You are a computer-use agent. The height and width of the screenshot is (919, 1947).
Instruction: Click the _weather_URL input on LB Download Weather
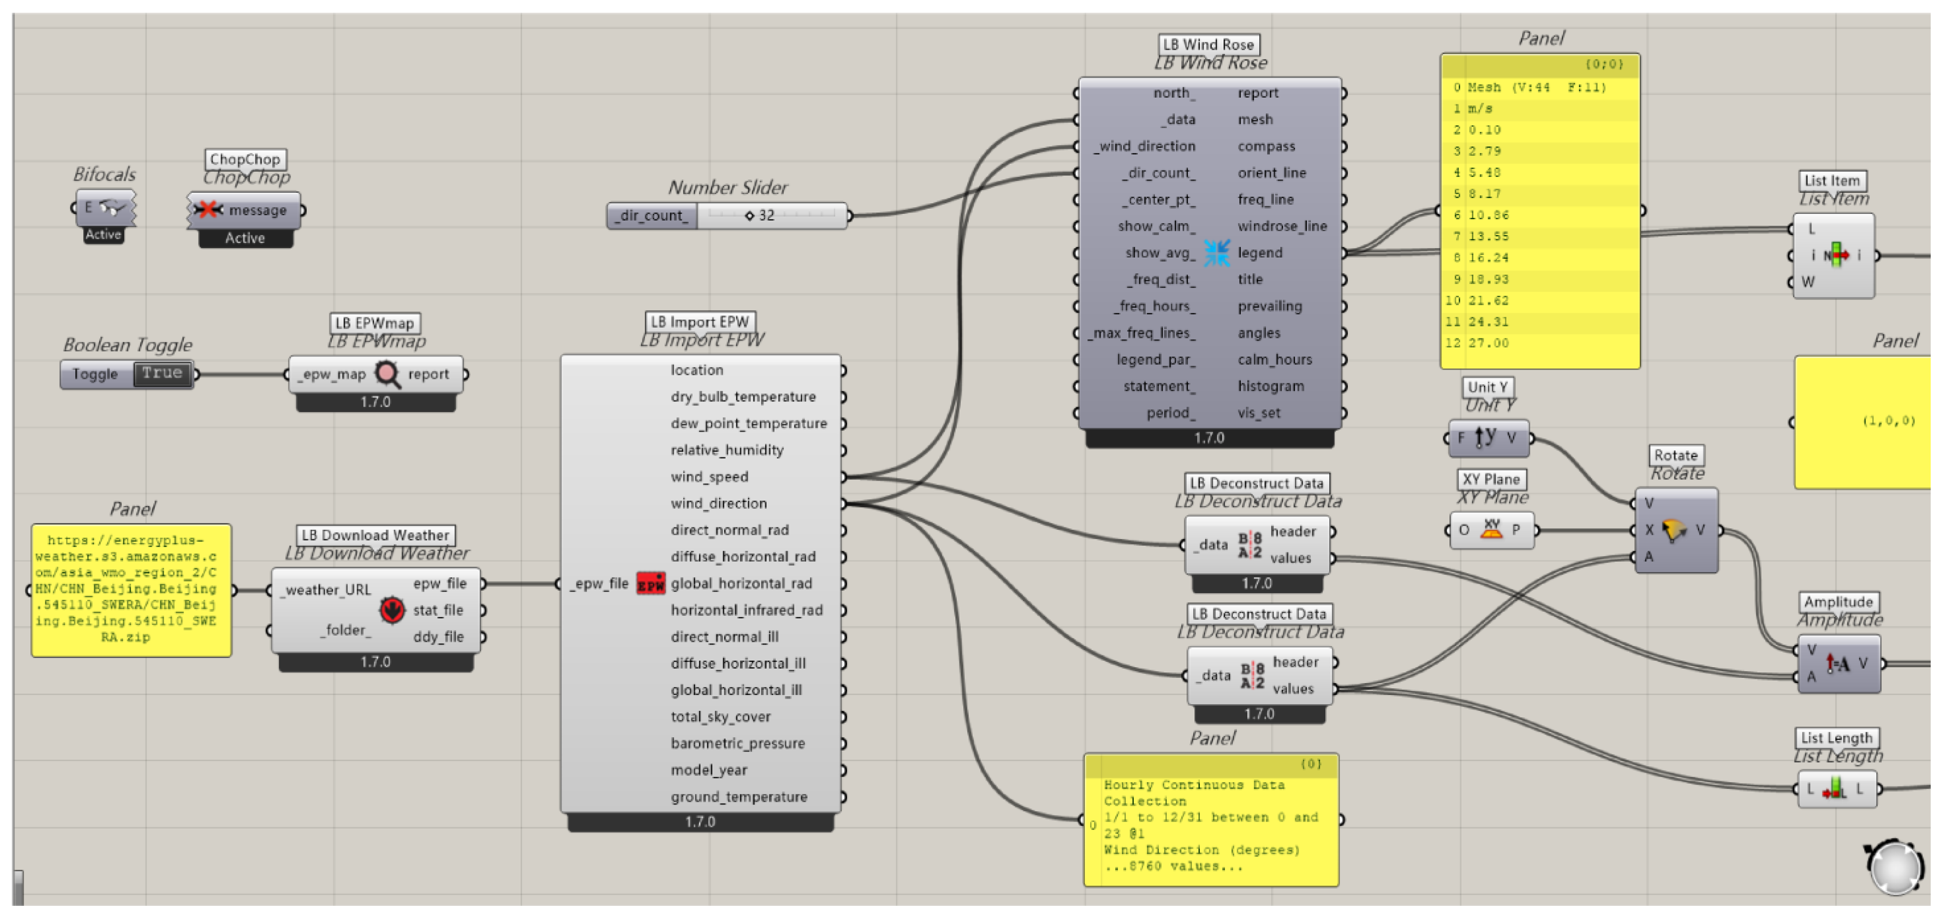327,590
